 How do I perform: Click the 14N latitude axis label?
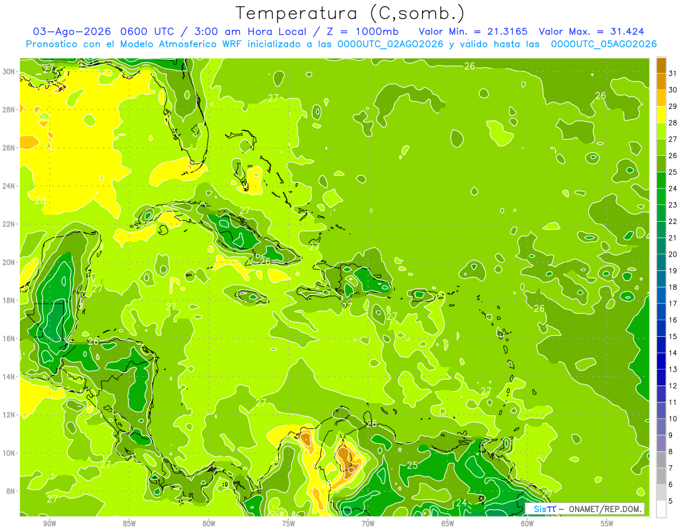(x=10, y=376)
